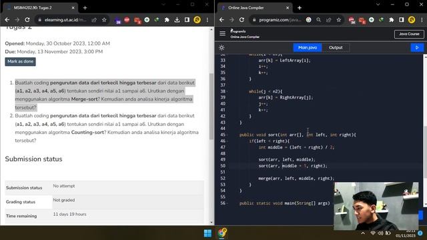Click the zoom magnifier in the Programiz address bar
427x240 pixels.
pyautogui.click(x=319, y=20)
